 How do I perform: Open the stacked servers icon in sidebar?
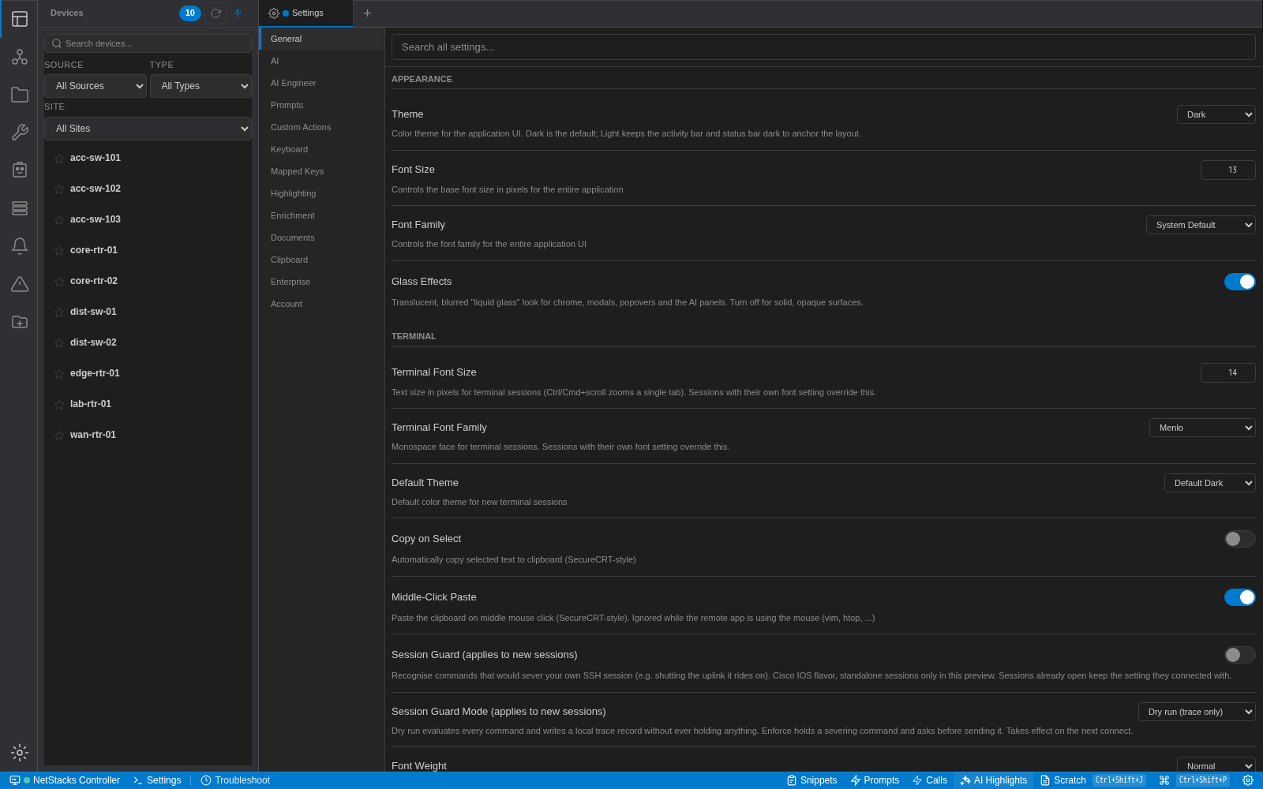click(x=20, y=208)
